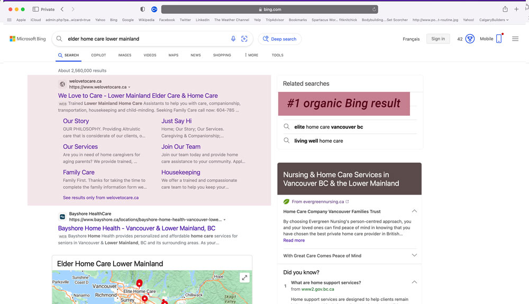Open the Join Our Team sitelink
The height and width of the screenshot is (304, 529).
[181, 146]
